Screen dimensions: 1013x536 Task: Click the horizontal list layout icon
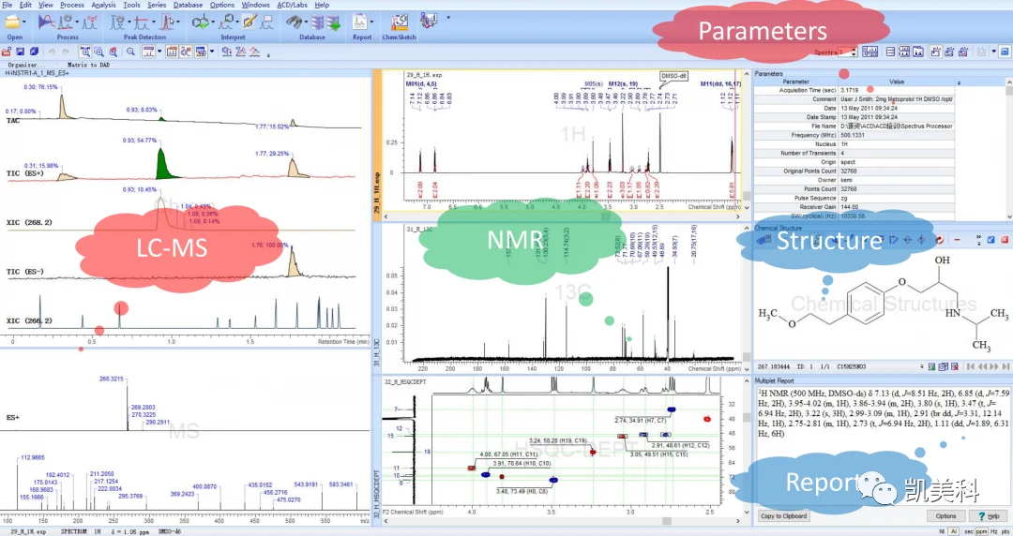[x=890, y=52]
